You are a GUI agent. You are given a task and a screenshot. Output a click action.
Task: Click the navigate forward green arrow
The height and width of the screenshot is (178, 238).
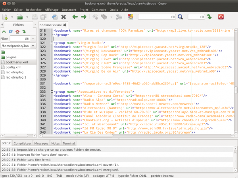click(84, 17)
